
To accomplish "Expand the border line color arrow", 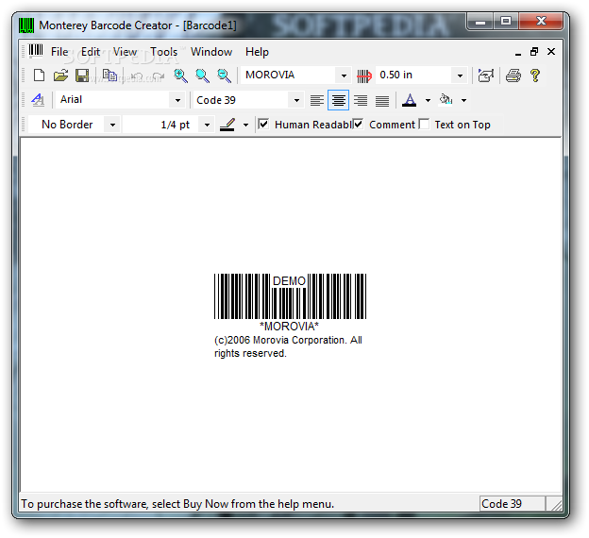I will (245, 125).
